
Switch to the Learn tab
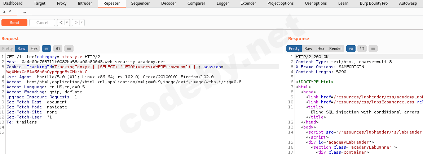point(343,4)
